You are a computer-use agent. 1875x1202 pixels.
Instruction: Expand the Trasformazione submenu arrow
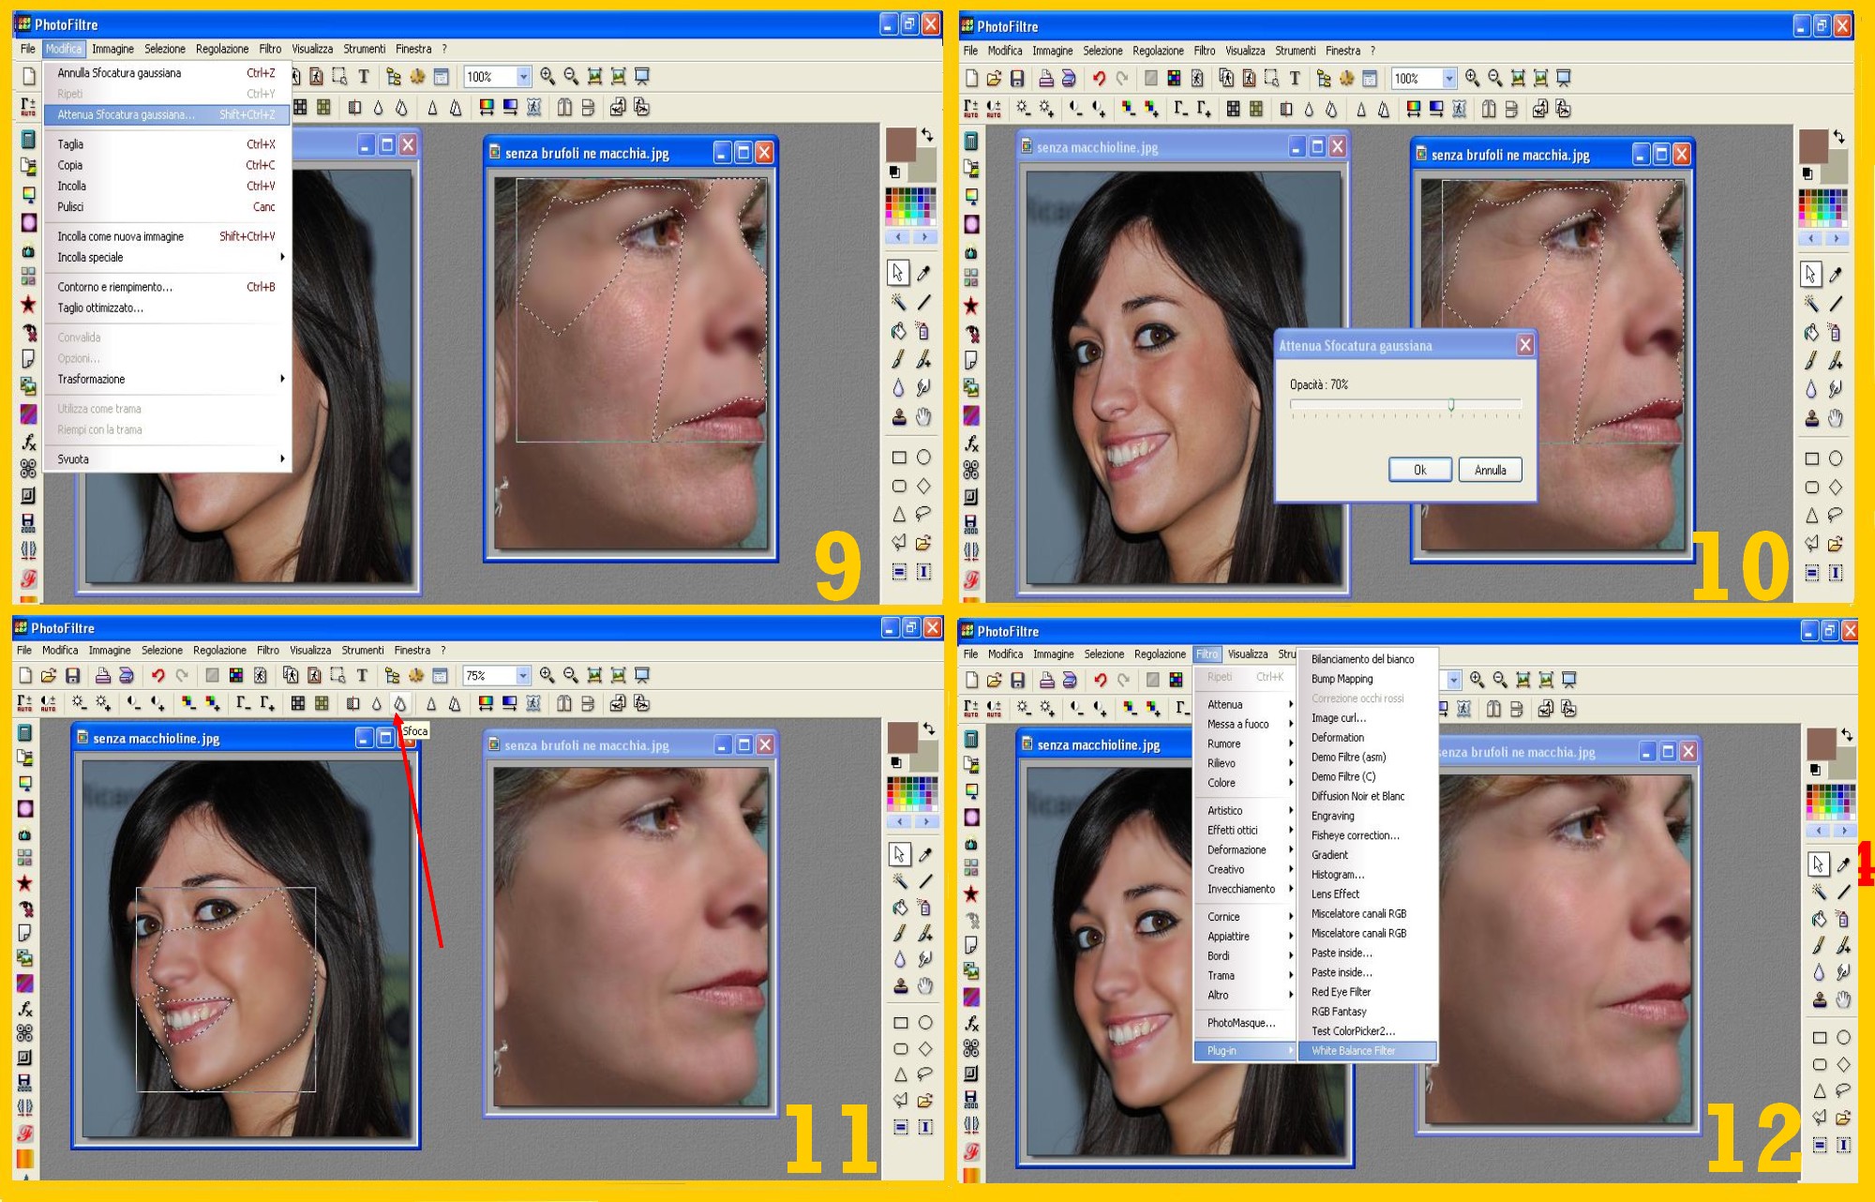pos(281,379)
